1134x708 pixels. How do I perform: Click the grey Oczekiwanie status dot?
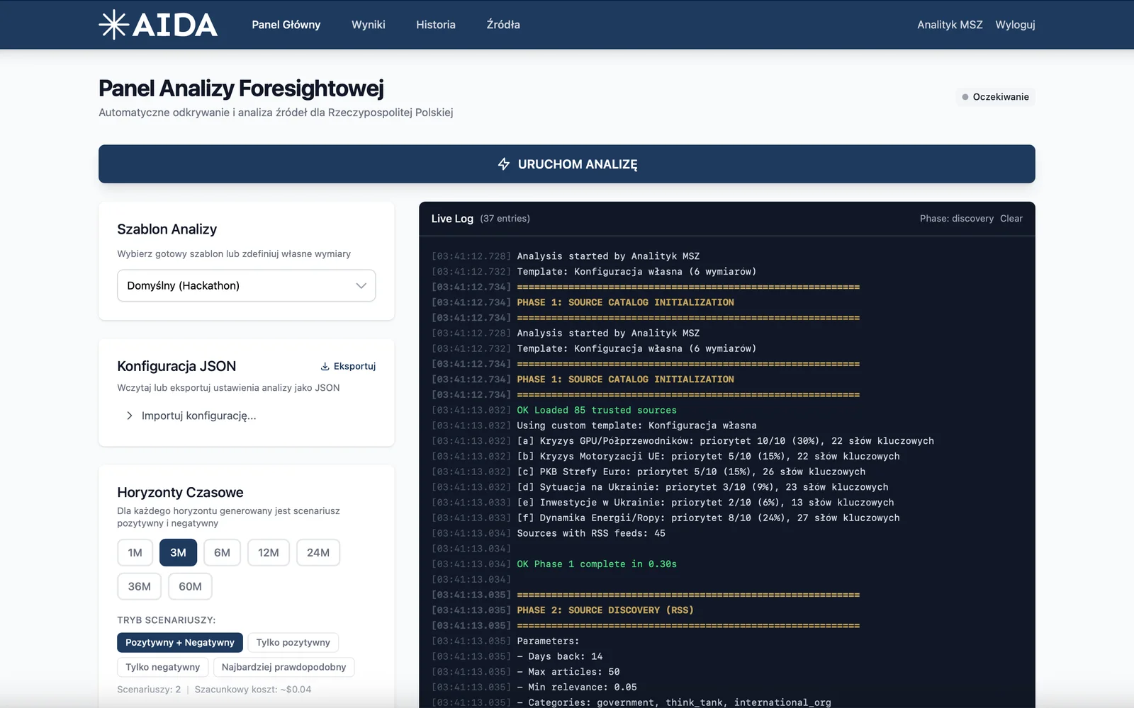pos(965,97)
